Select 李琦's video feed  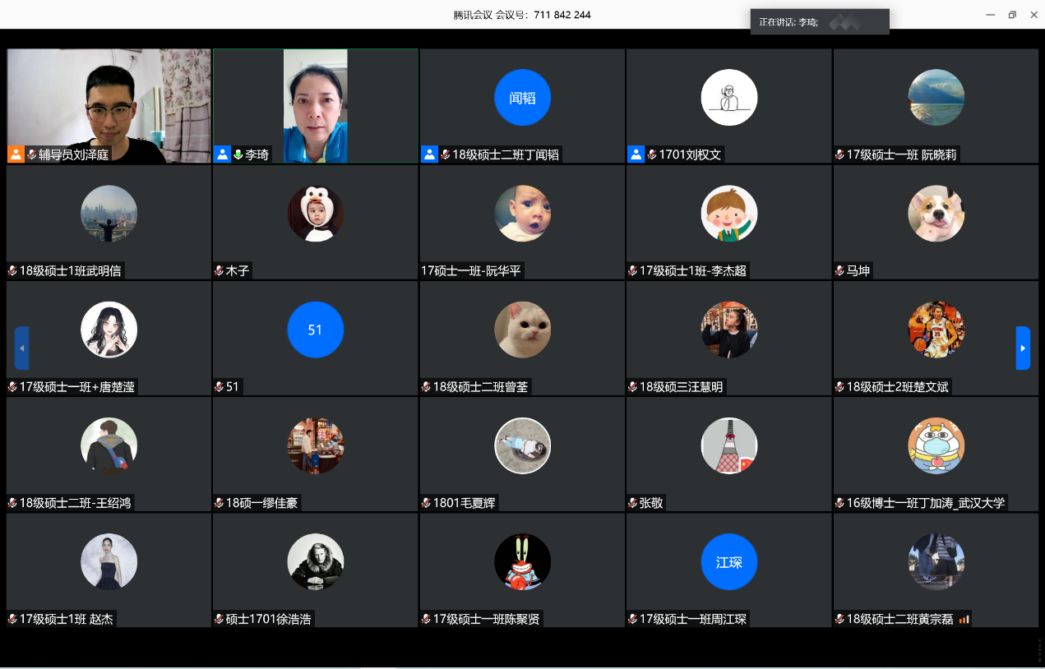click(316, 99)
